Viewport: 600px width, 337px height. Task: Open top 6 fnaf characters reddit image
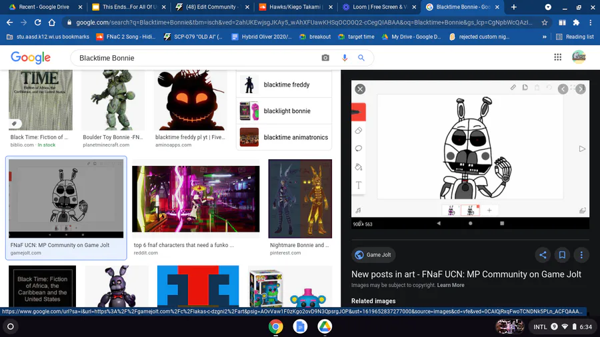(x=195, y=198)
